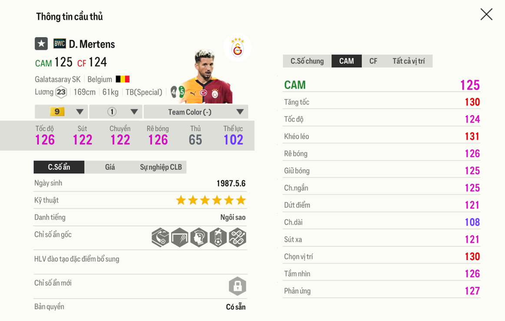The image size is (505, 321).
Task: Open the Sự nghiệp CLB tab
Action: coord(161,167)
